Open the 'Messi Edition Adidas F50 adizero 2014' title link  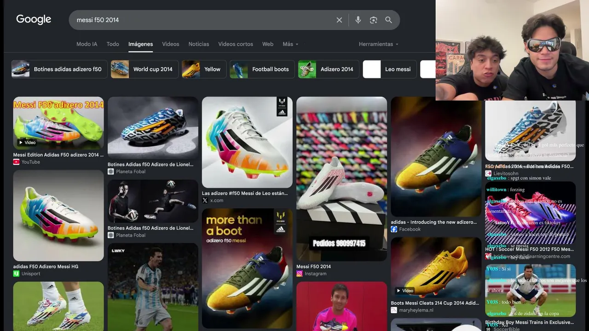[x=58, y=155]
